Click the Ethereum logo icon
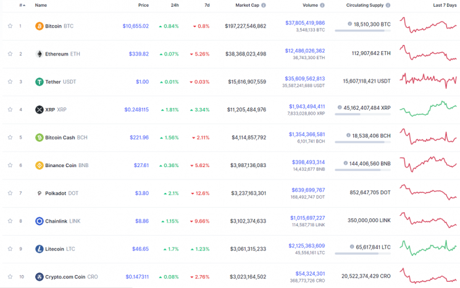Screen dimensions: 460x288 (40, 54)
